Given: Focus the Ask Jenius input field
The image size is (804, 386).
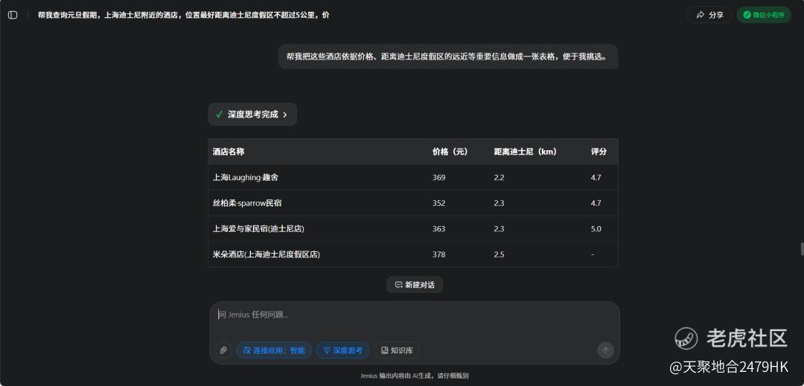Looking at the screenshot, I should (415, 315).
